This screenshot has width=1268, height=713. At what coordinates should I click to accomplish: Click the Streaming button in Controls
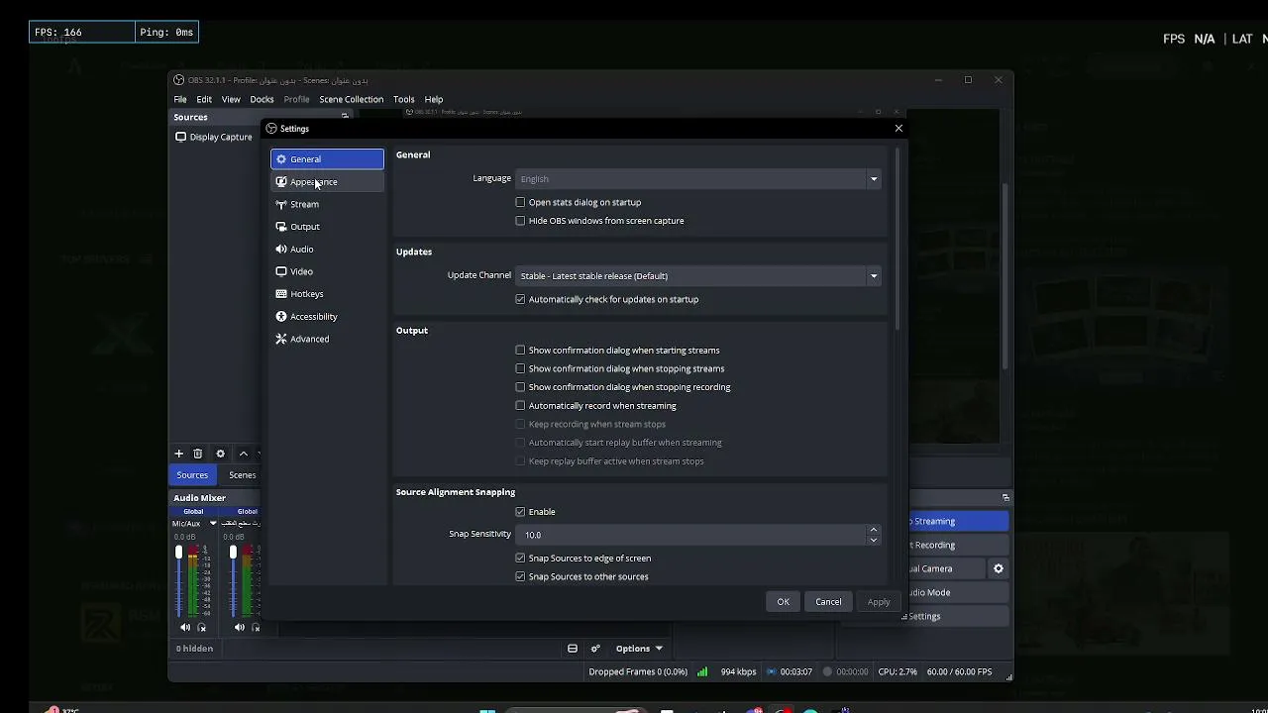pos(958,522)
